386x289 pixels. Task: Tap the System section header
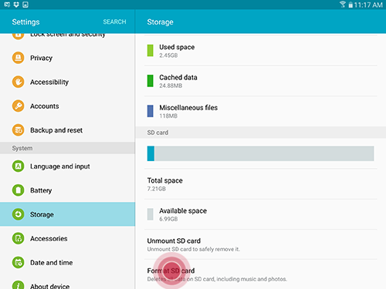pyautogui.click(x=67, y=148)
